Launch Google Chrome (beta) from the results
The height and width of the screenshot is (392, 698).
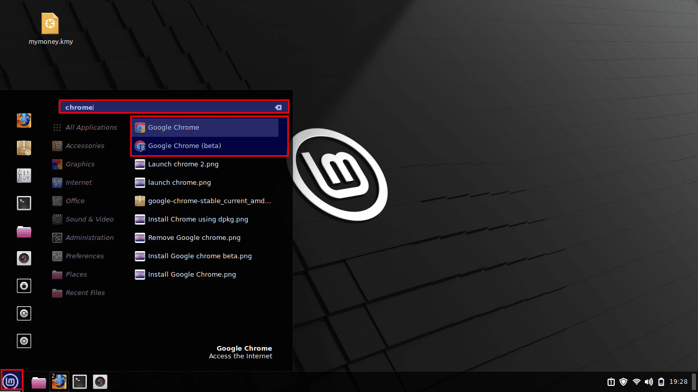pyautogui.click(x=205, y=146)
